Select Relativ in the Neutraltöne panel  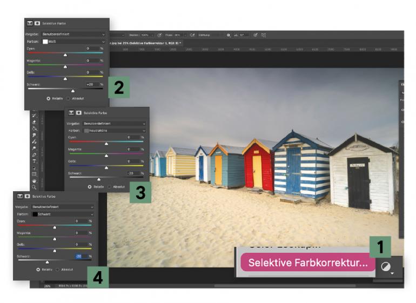tap(96, 187)
